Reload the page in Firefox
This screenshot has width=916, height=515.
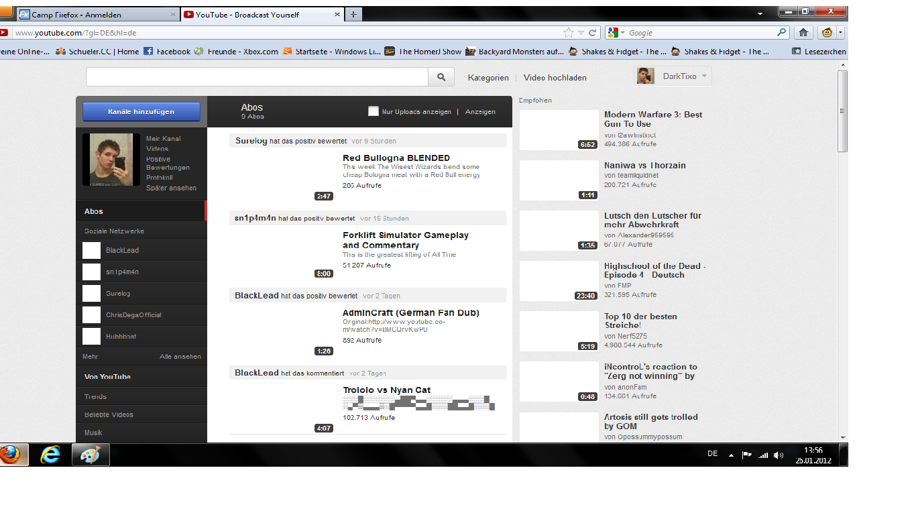coord(593,33)
